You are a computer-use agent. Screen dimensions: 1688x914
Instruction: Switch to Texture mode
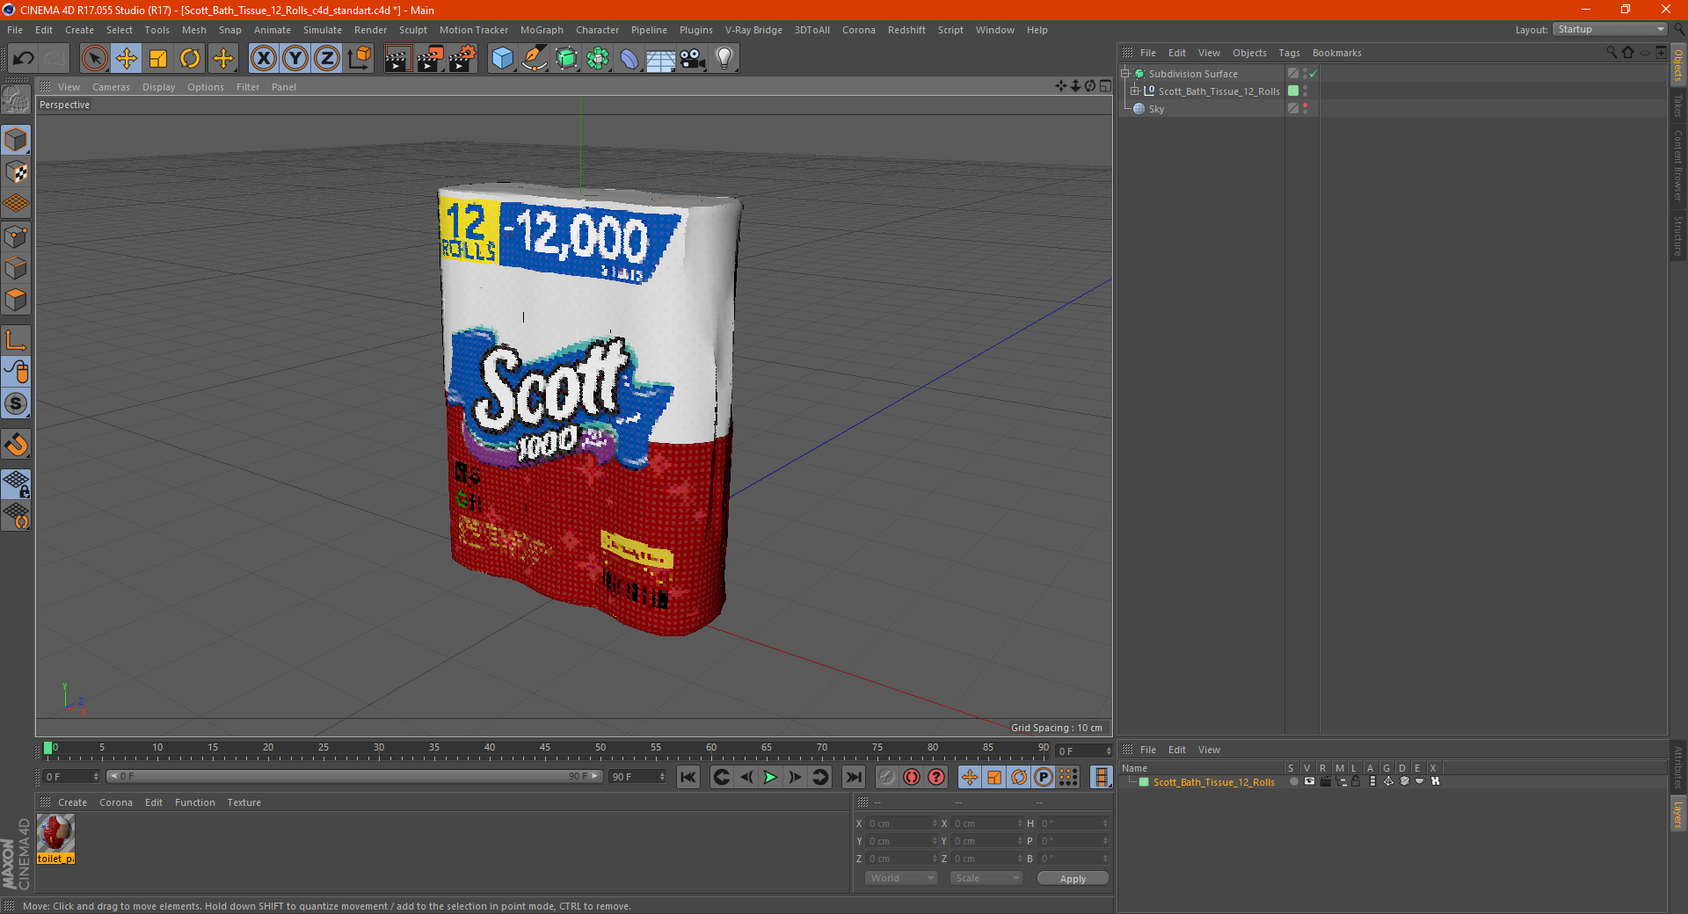pyautogui.click(x=16, y=172)
